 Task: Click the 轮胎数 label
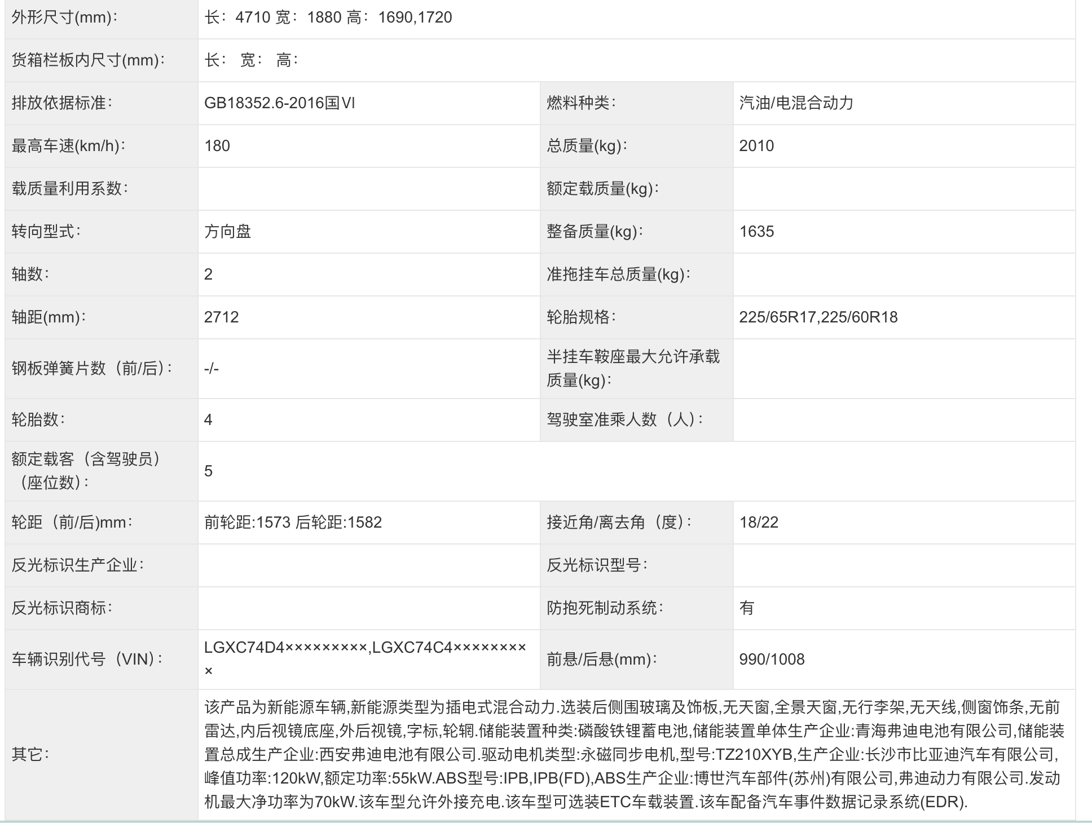click(x=38, y=420)
